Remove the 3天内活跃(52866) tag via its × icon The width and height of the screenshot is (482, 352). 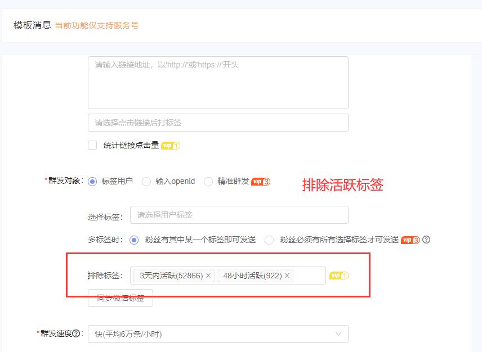tap(208, 276)
